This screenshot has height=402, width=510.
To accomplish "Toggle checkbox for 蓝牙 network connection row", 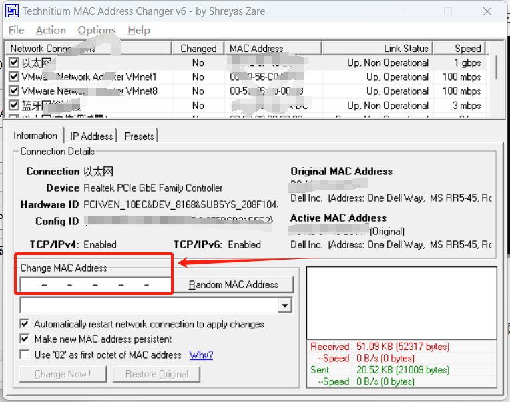I will coord(13,105).
